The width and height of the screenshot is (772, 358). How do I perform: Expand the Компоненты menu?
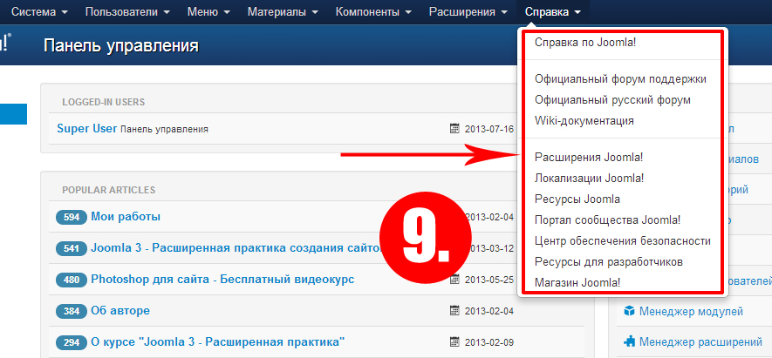point(373,12)
